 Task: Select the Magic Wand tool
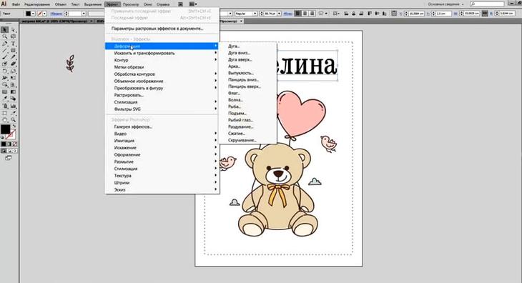coord(5,36)
